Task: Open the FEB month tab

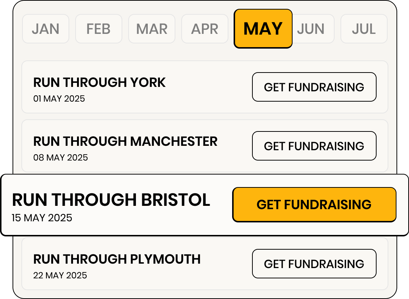Action: (x=98, y=29)
